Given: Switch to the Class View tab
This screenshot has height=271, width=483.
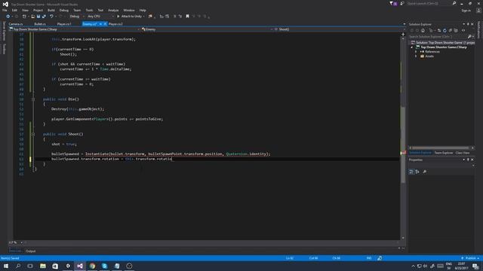Looking at the screenshot, I should pyautogui.click(x=463, y=153).
